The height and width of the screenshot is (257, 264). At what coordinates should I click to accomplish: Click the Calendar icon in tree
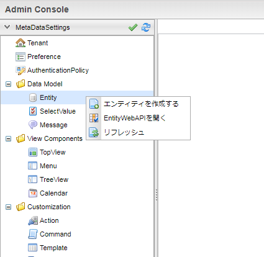tap(33, 193)
